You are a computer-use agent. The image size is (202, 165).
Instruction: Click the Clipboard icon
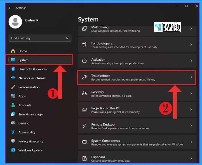coord(84,158)
